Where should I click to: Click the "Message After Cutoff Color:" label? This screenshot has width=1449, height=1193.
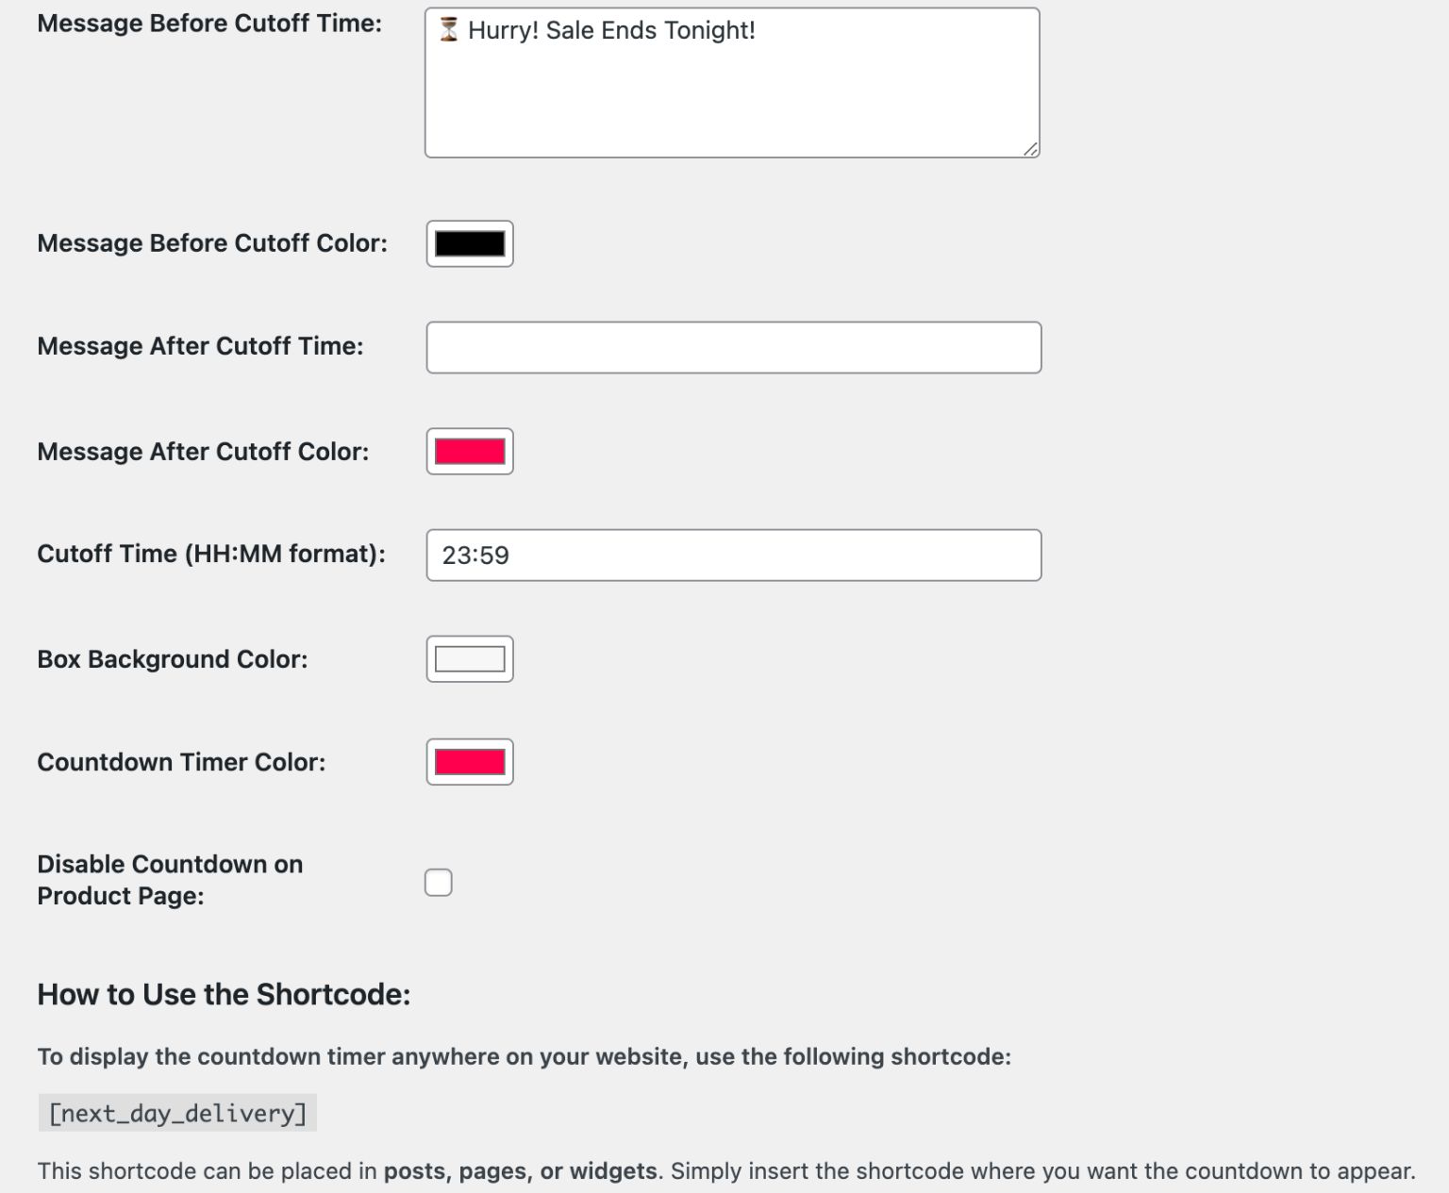(x=203, y=452)
